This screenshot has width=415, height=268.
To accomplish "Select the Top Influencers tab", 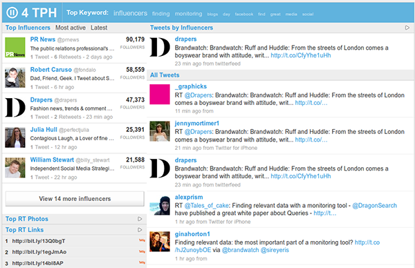I will [x=28, y=28].
